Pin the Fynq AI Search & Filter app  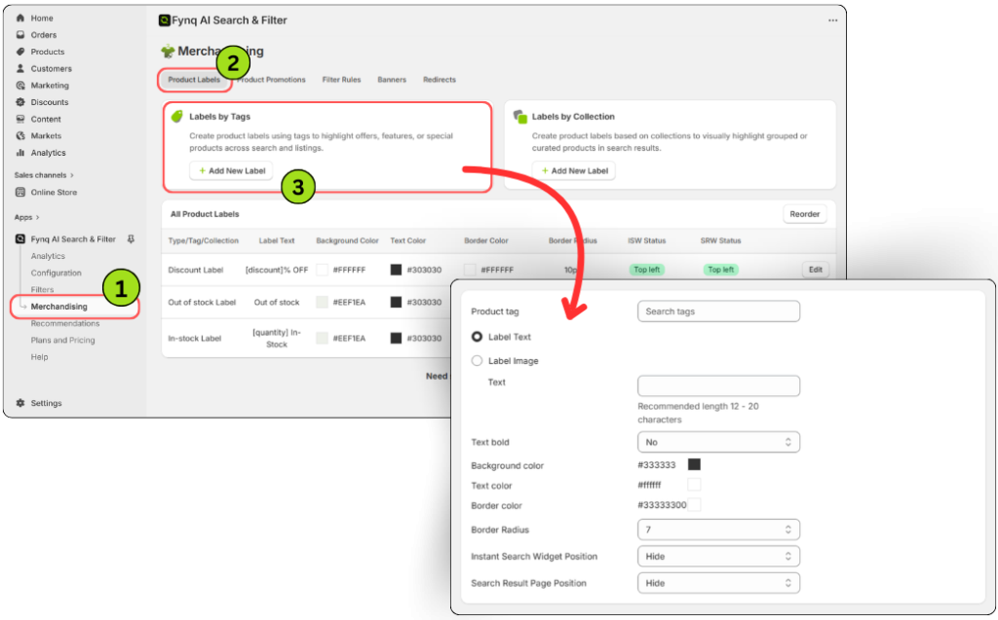pyautogui.click(x=131, y=239)
